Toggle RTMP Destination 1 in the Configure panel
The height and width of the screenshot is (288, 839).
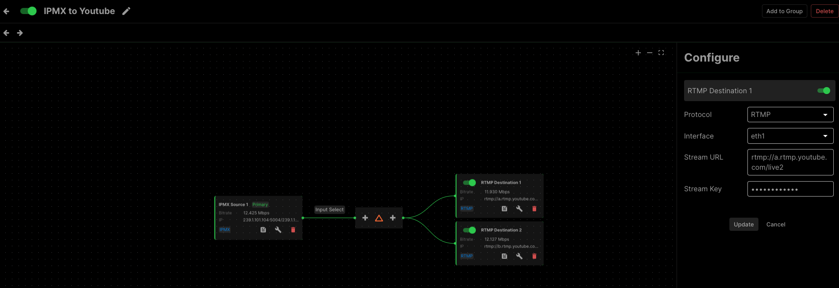coord(824,91)
